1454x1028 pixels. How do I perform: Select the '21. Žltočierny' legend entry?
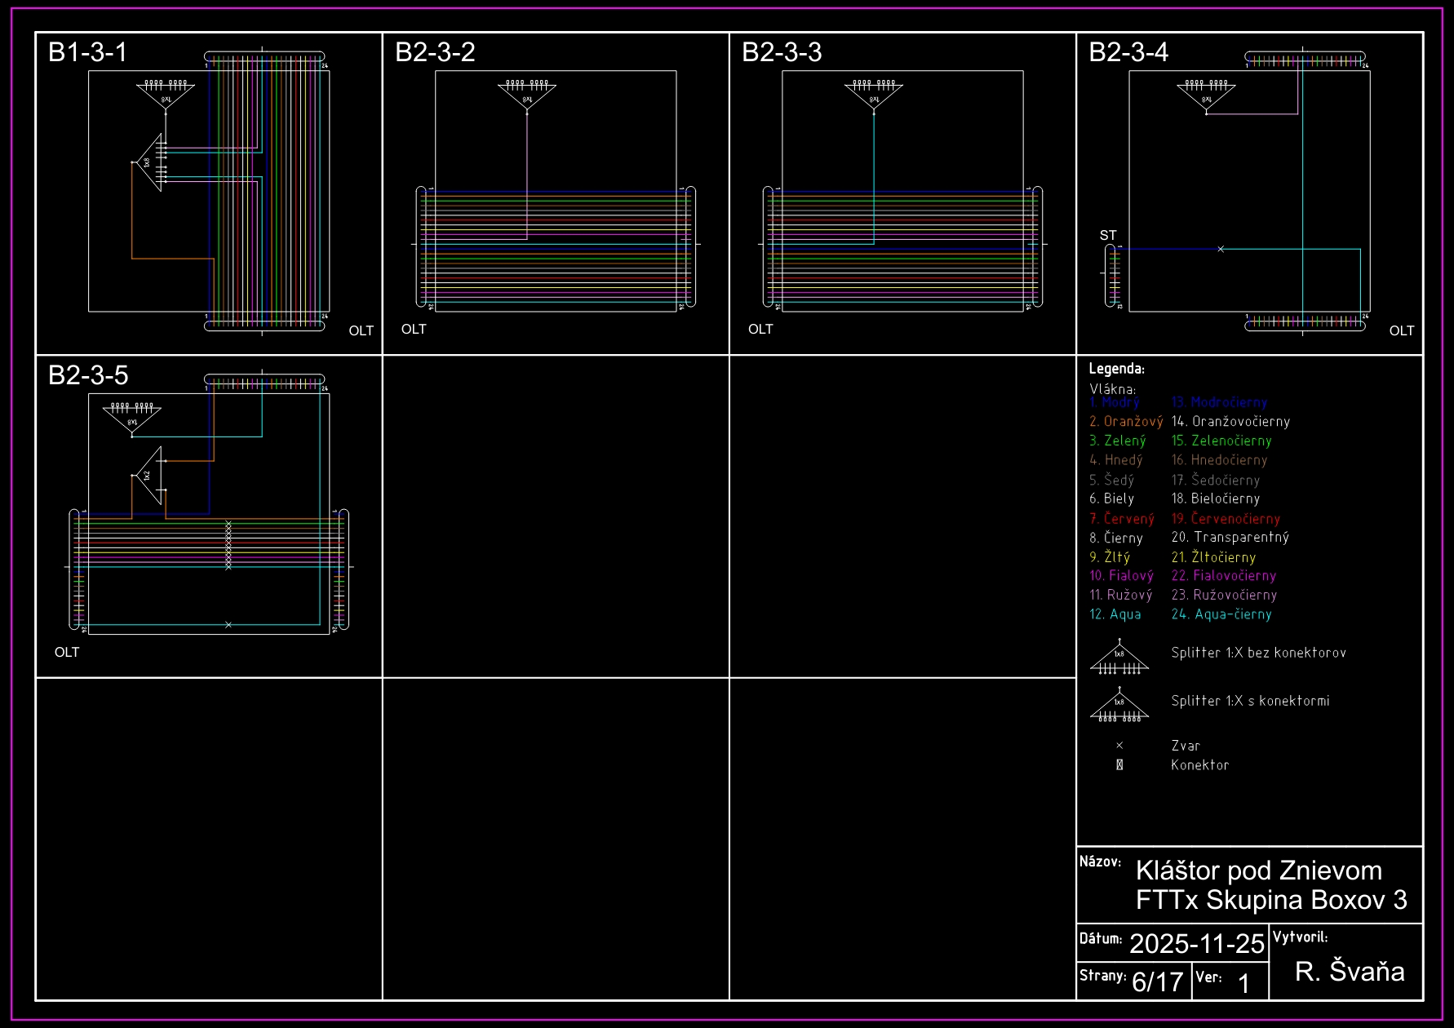(x=1213, y=557)
